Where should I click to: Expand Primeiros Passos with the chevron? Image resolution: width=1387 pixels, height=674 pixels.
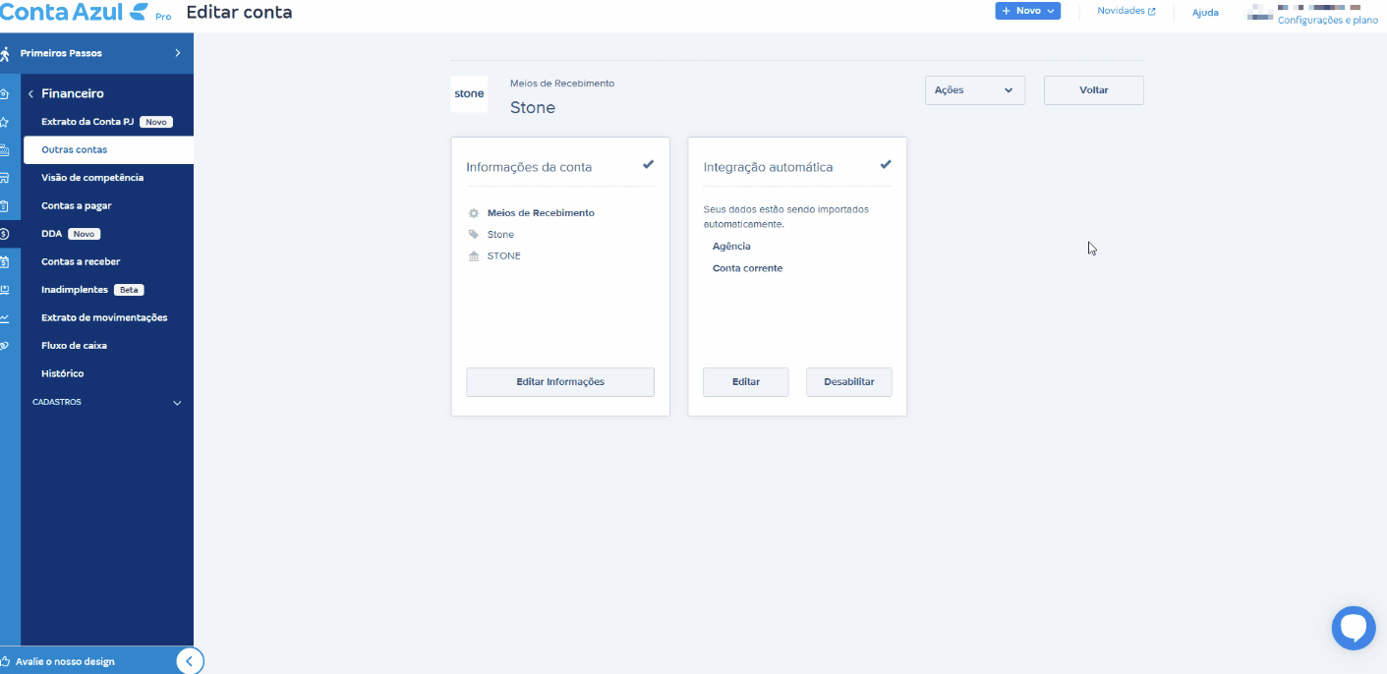tap(177, 53)
